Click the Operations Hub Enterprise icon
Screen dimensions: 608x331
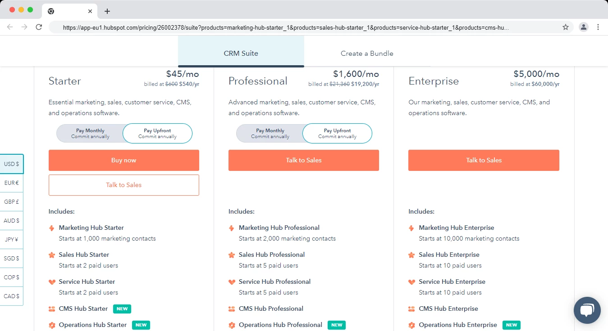(x=411, y=325)
